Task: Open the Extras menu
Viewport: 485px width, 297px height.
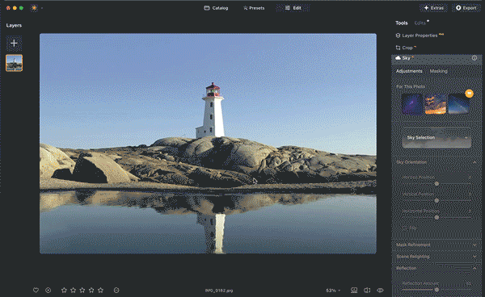Action: [x=433, y=8]
